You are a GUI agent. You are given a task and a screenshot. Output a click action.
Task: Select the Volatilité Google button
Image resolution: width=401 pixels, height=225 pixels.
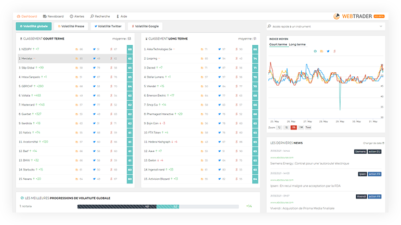click(145, 27)
